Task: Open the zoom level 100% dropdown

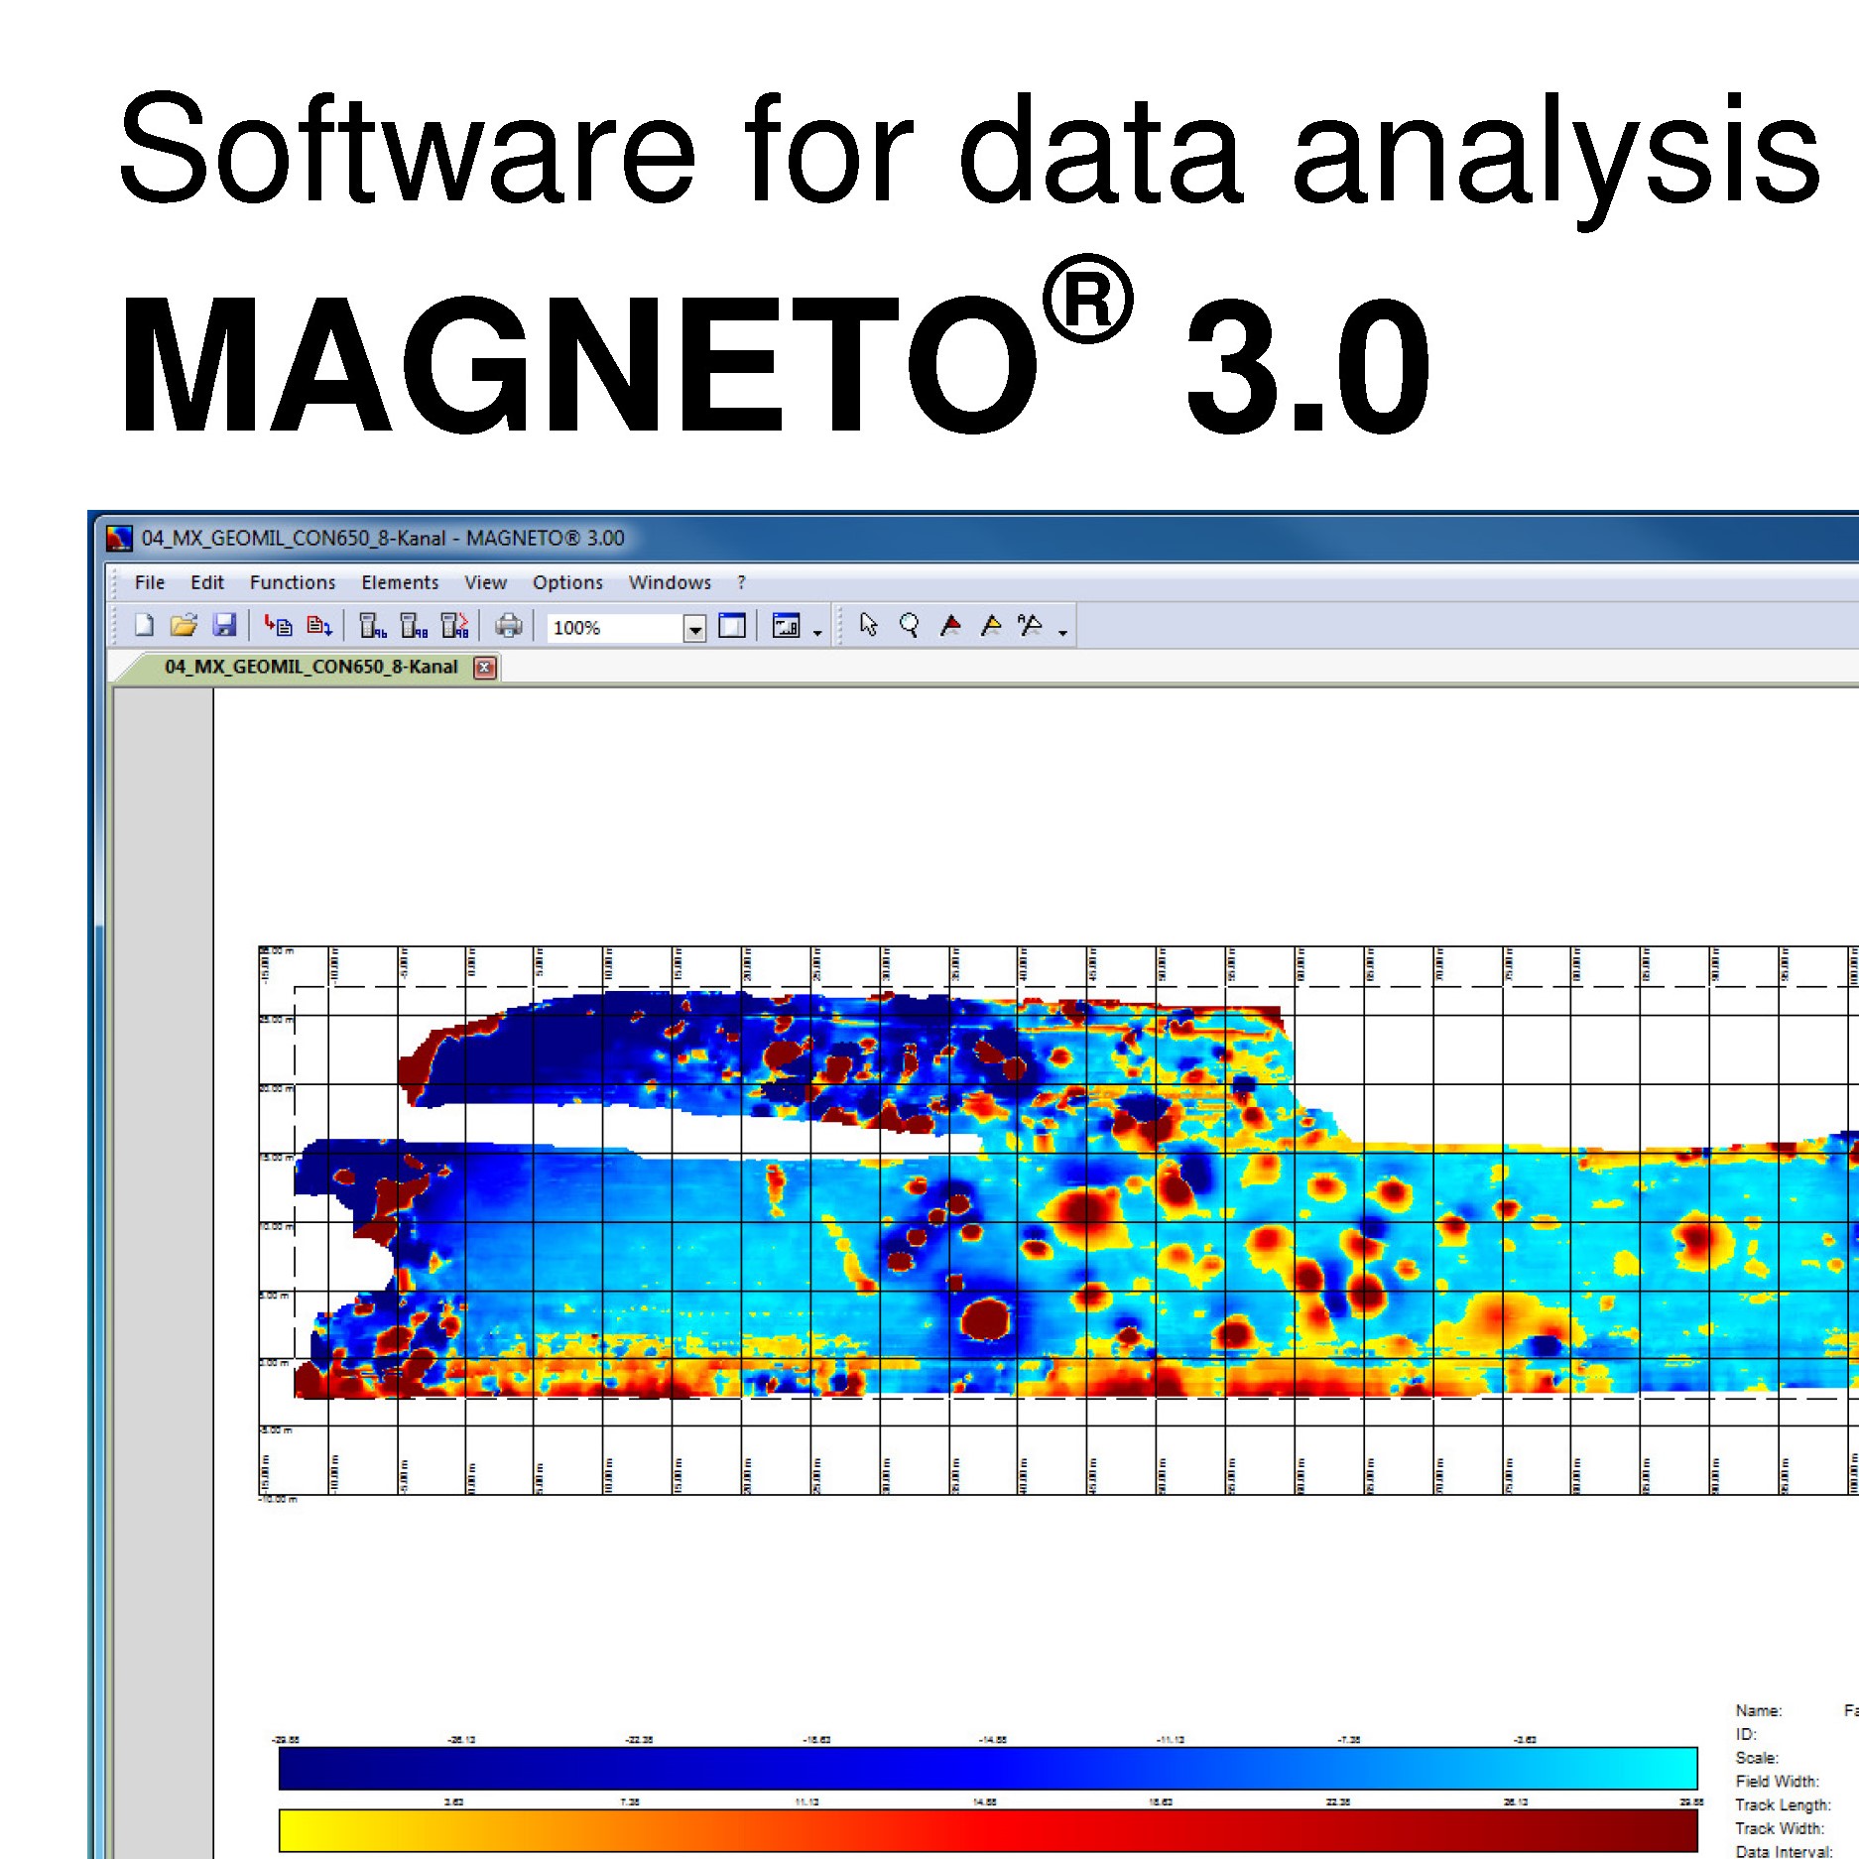Action: 694,628
